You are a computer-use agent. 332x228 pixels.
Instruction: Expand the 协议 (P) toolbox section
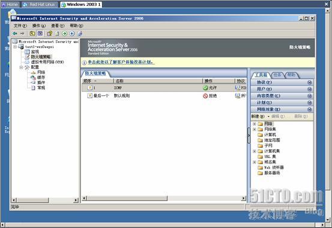pyautogui.click(x=282, y=83)
